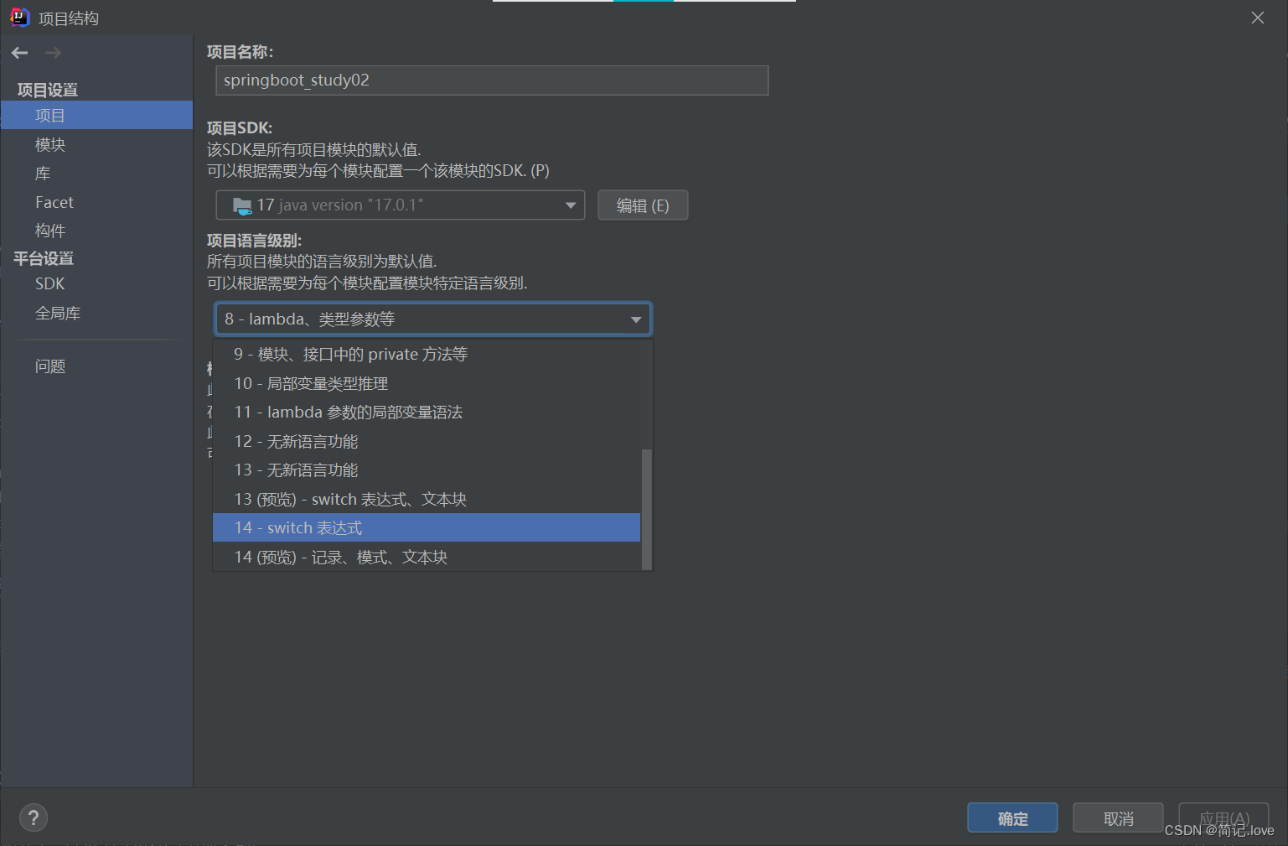The width and height of the screenshot is (1288, 846).
Task: Select Facet in the sidebar
Action: (x=54, y=202)
